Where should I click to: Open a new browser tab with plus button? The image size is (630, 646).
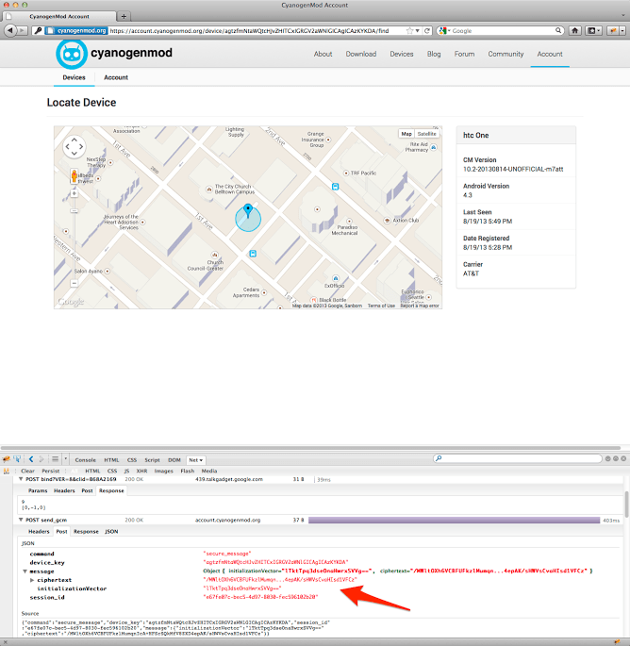124,16
